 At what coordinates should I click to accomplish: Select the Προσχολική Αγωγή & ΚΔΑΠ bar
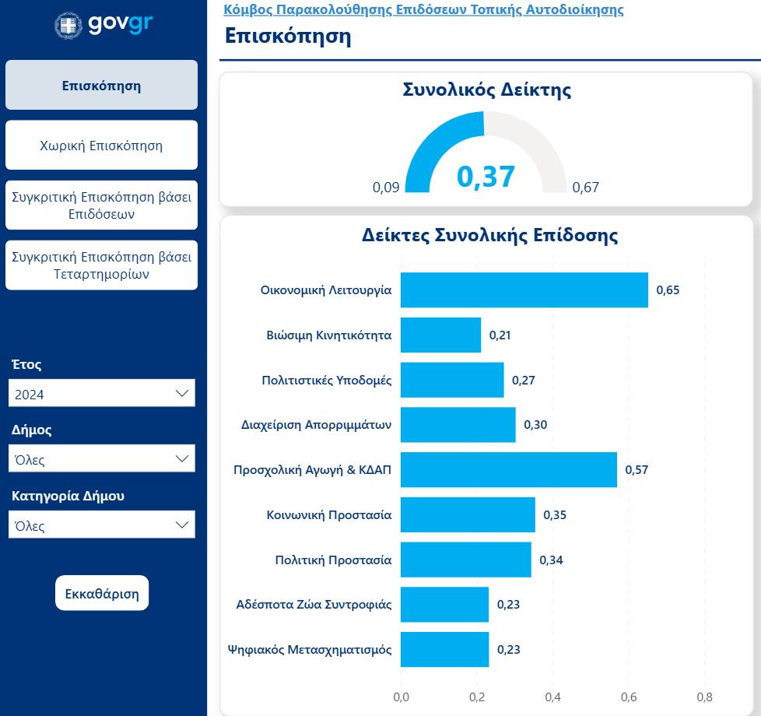508,470
